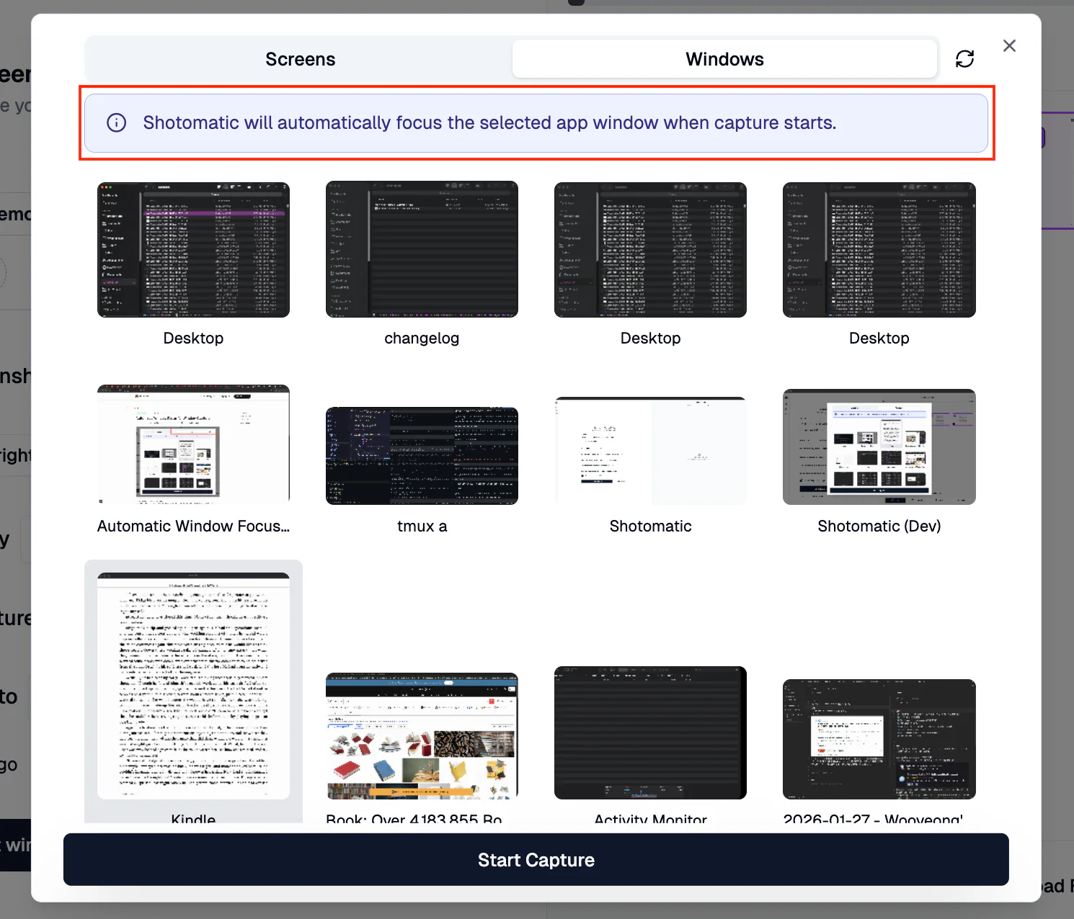The image size is (1074, 919).
Task: Select the Activity Monitor window thumbnail
Action: [650, 733]
